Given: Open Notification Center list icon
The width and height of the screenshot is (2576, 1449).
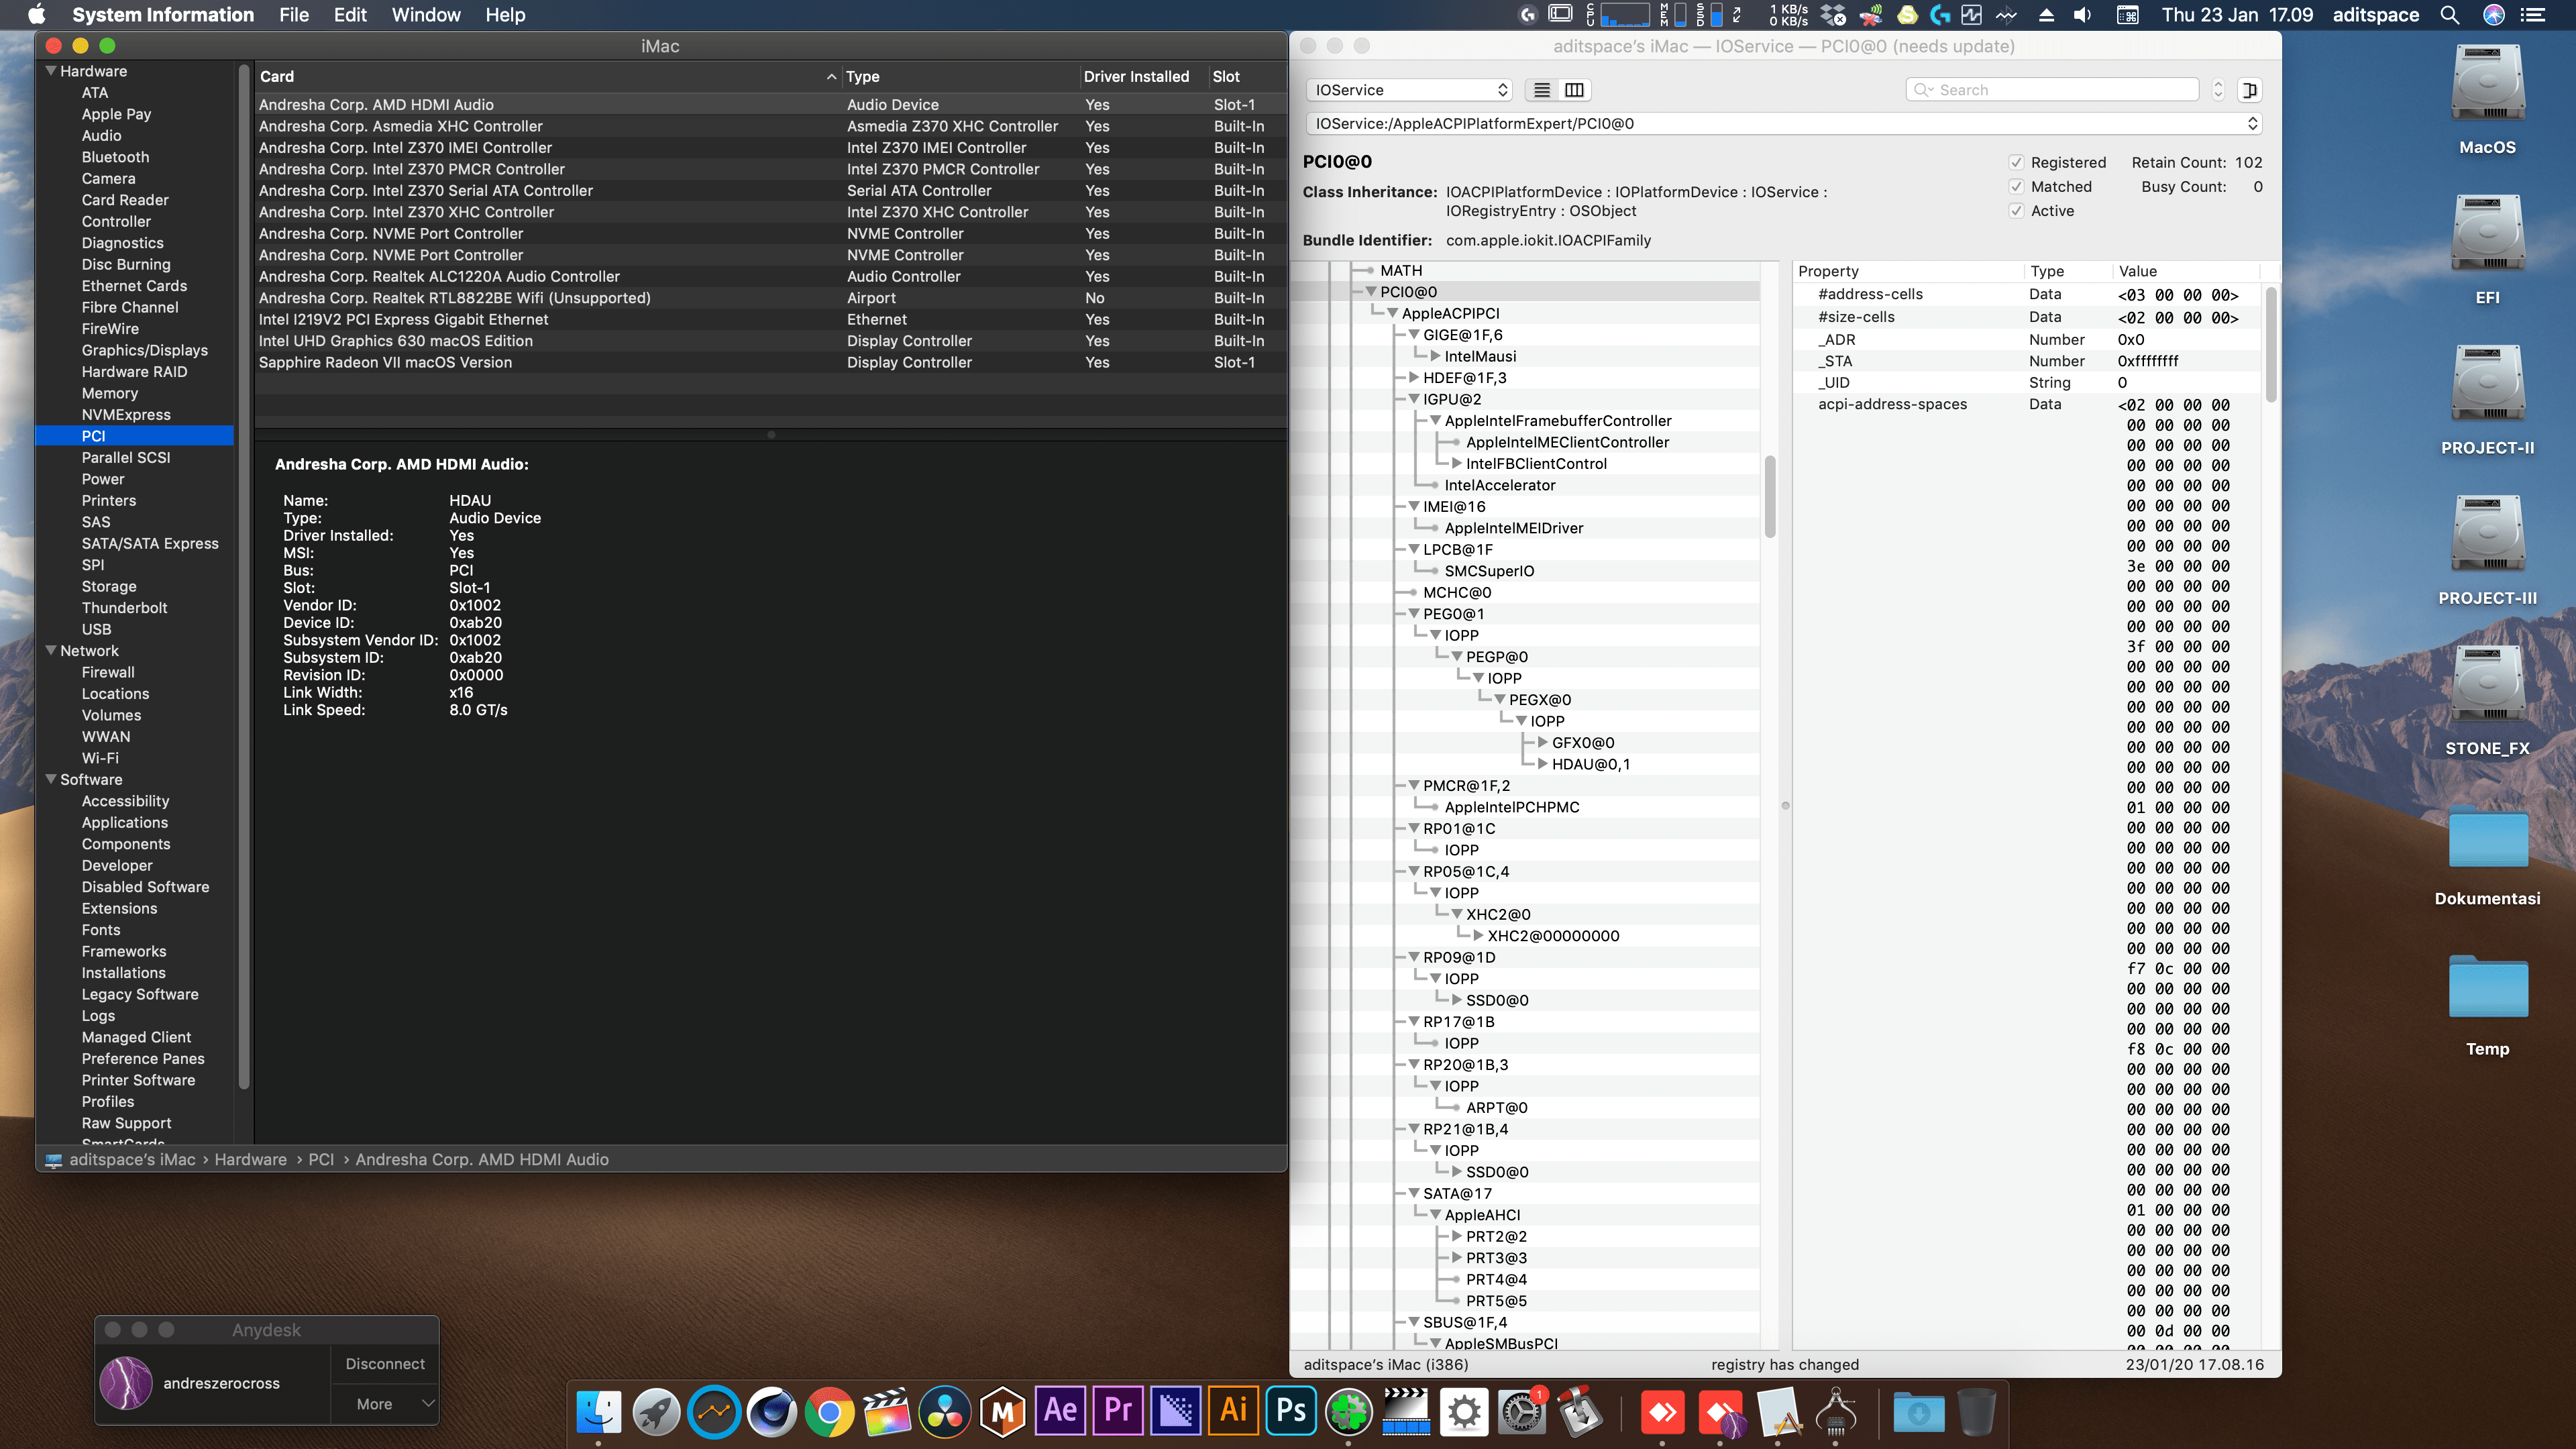Looking at the screenshot, I should [2533, 15].
